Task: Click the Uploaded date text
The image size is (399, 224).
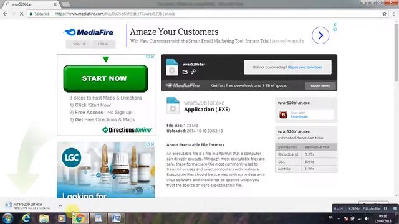Action: [x=195, y=131]
